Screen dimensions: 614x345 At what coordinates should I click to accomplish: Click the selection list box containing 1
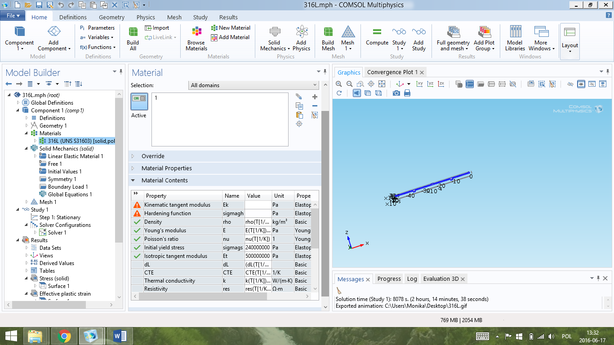pyautogui.click(x=220, y=119)
